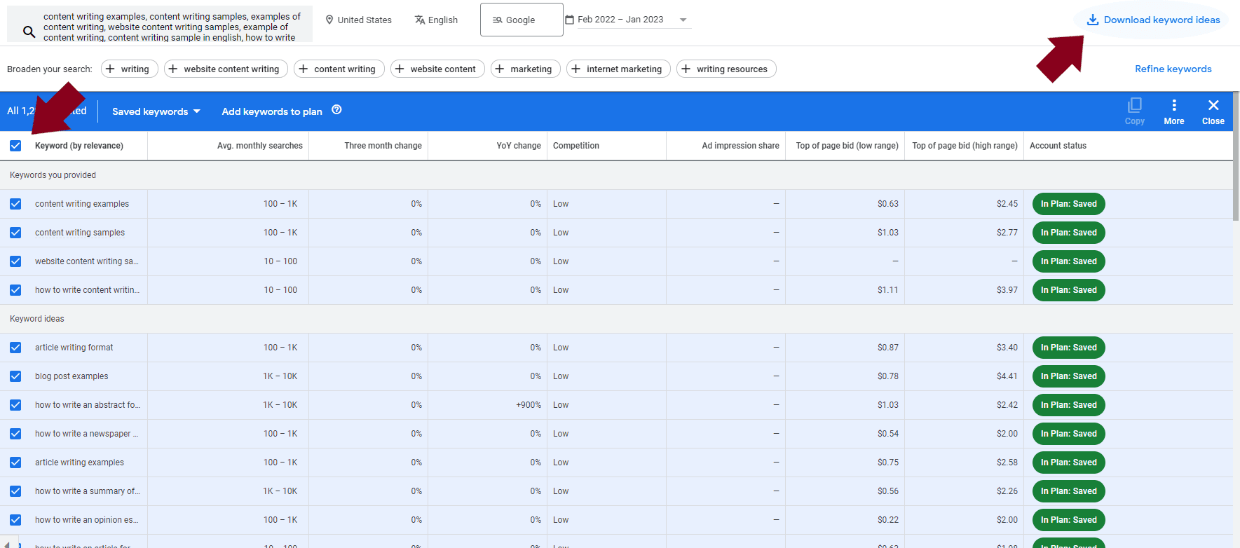Uncheck 'content writing examples' row
Image resolution: width=1240 pixels, height=548 pixels.
[15, 204]
